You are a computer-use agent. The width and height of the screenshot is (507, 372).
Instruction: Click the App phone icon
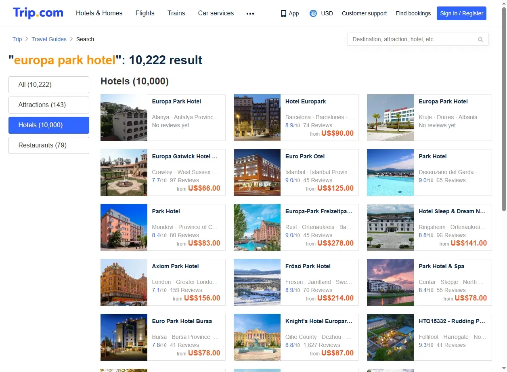tap(283, 13)
